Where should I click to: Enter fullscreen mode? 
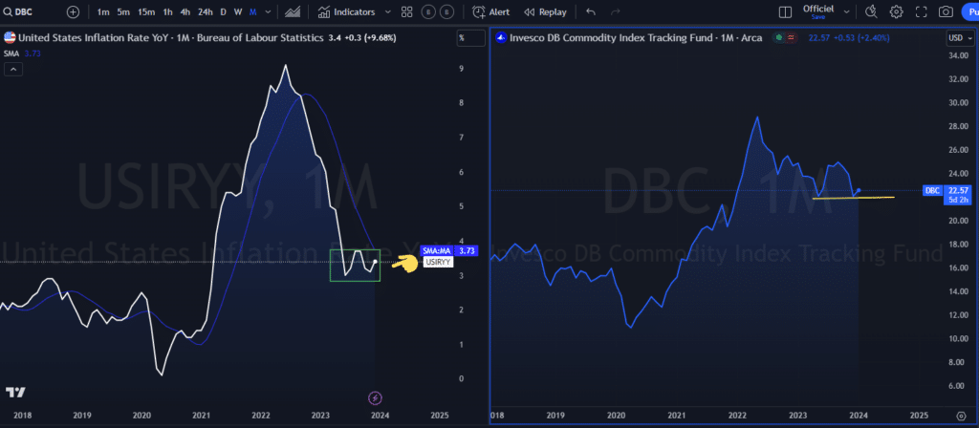click(922, 11)
